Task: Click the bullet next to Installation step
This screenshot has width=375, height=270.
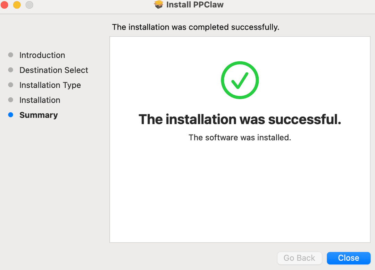Action: (x=11, y=100)
